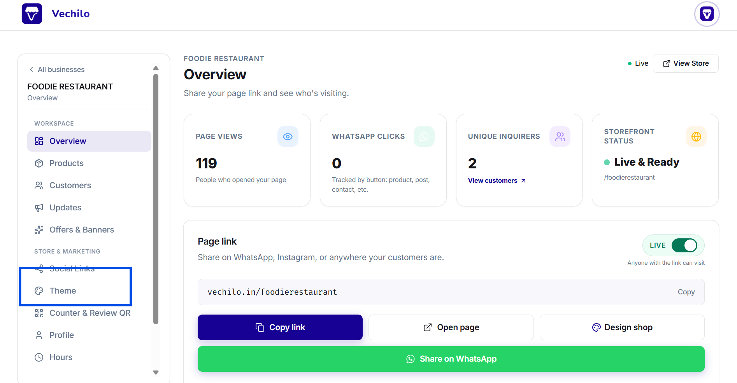This screenshot has height=383, width=737.
Task: Open the Hours menu item
Action: (x=89, y=357)
